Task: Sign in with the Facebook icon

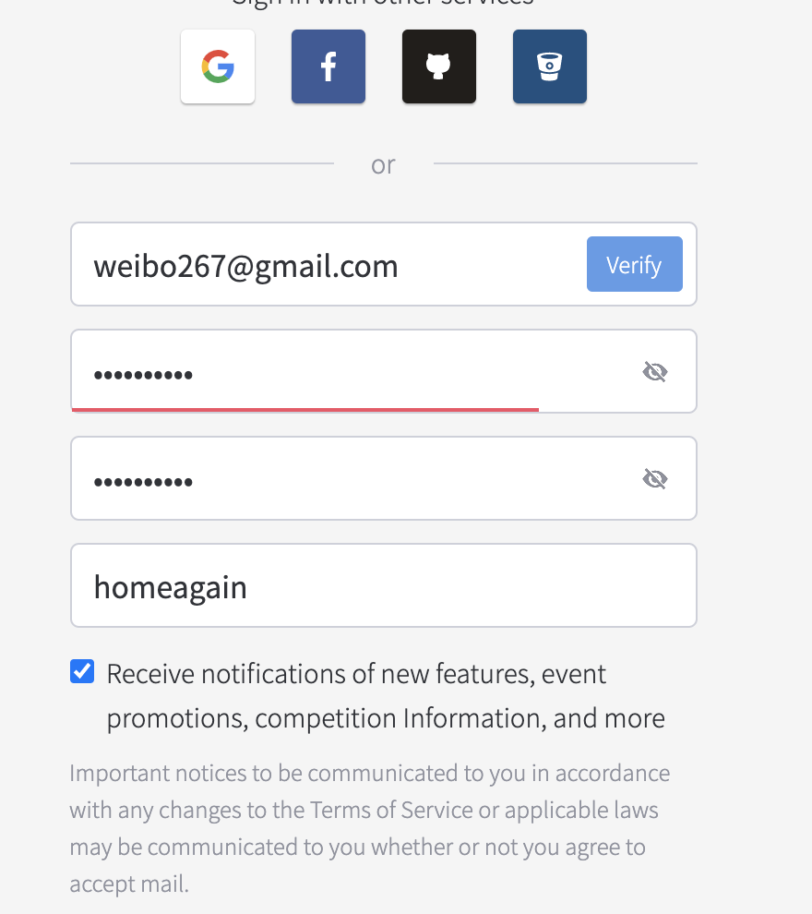Action: pos(328,66)
